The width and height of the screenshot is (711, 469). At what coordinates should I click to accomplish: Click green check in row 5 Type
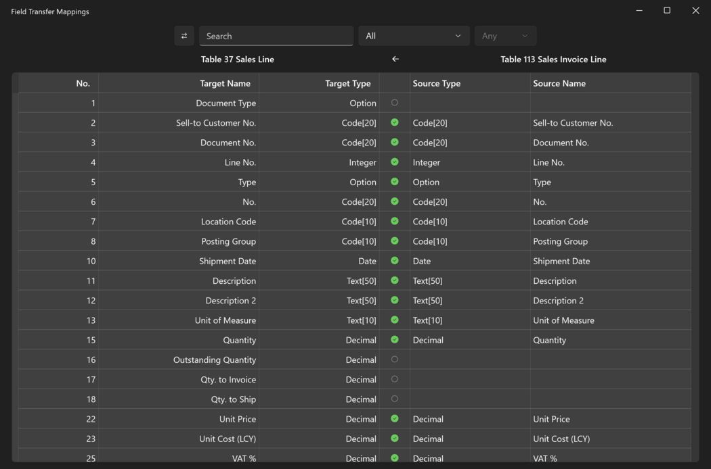click(x=395, y=182)
